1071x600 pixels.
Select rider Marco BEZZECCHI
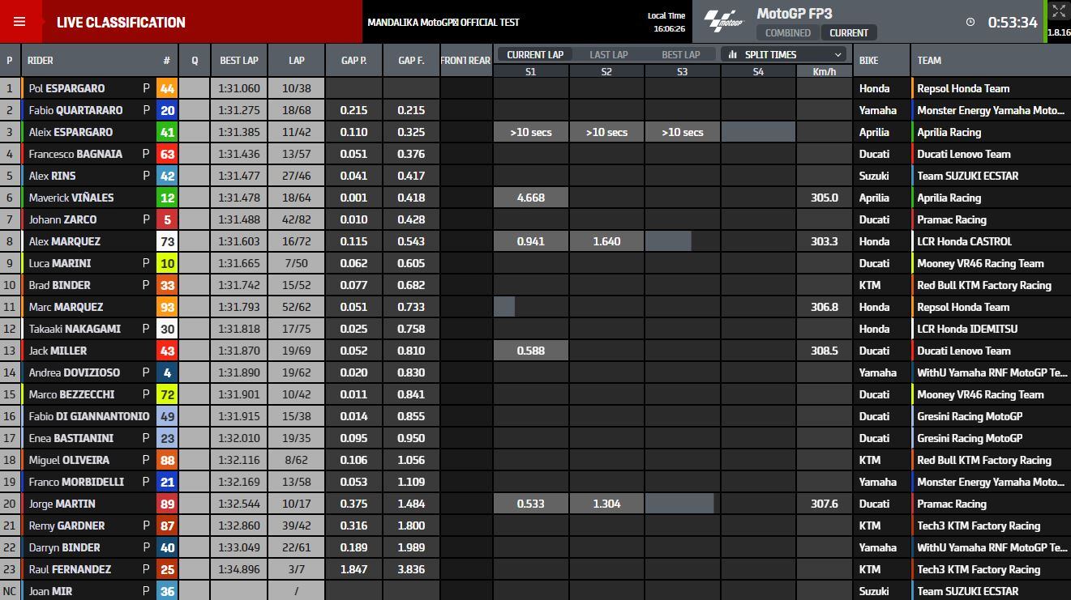[71, 394]
